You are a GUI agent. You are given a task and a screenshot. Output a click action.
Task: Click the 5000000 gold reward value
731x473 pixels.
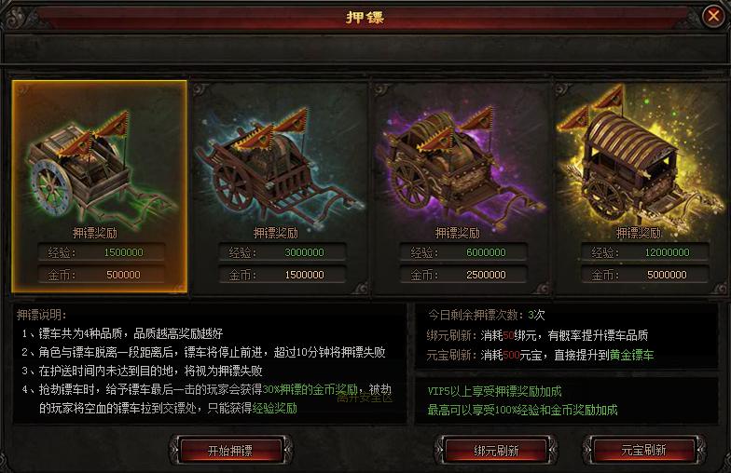(667, 275)
